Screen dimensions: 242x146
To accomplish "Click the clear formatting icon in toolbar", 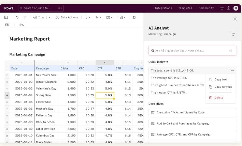I will point(134,17).
